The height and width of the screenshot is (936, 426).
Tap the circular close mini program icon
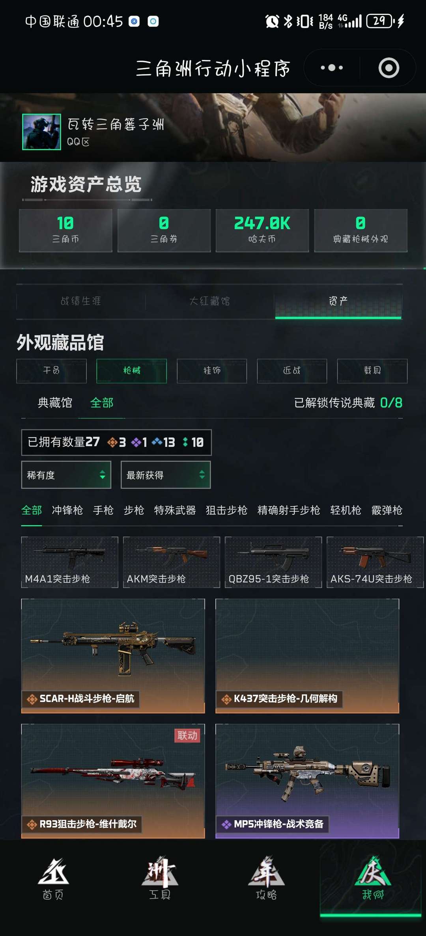point(389,68)
